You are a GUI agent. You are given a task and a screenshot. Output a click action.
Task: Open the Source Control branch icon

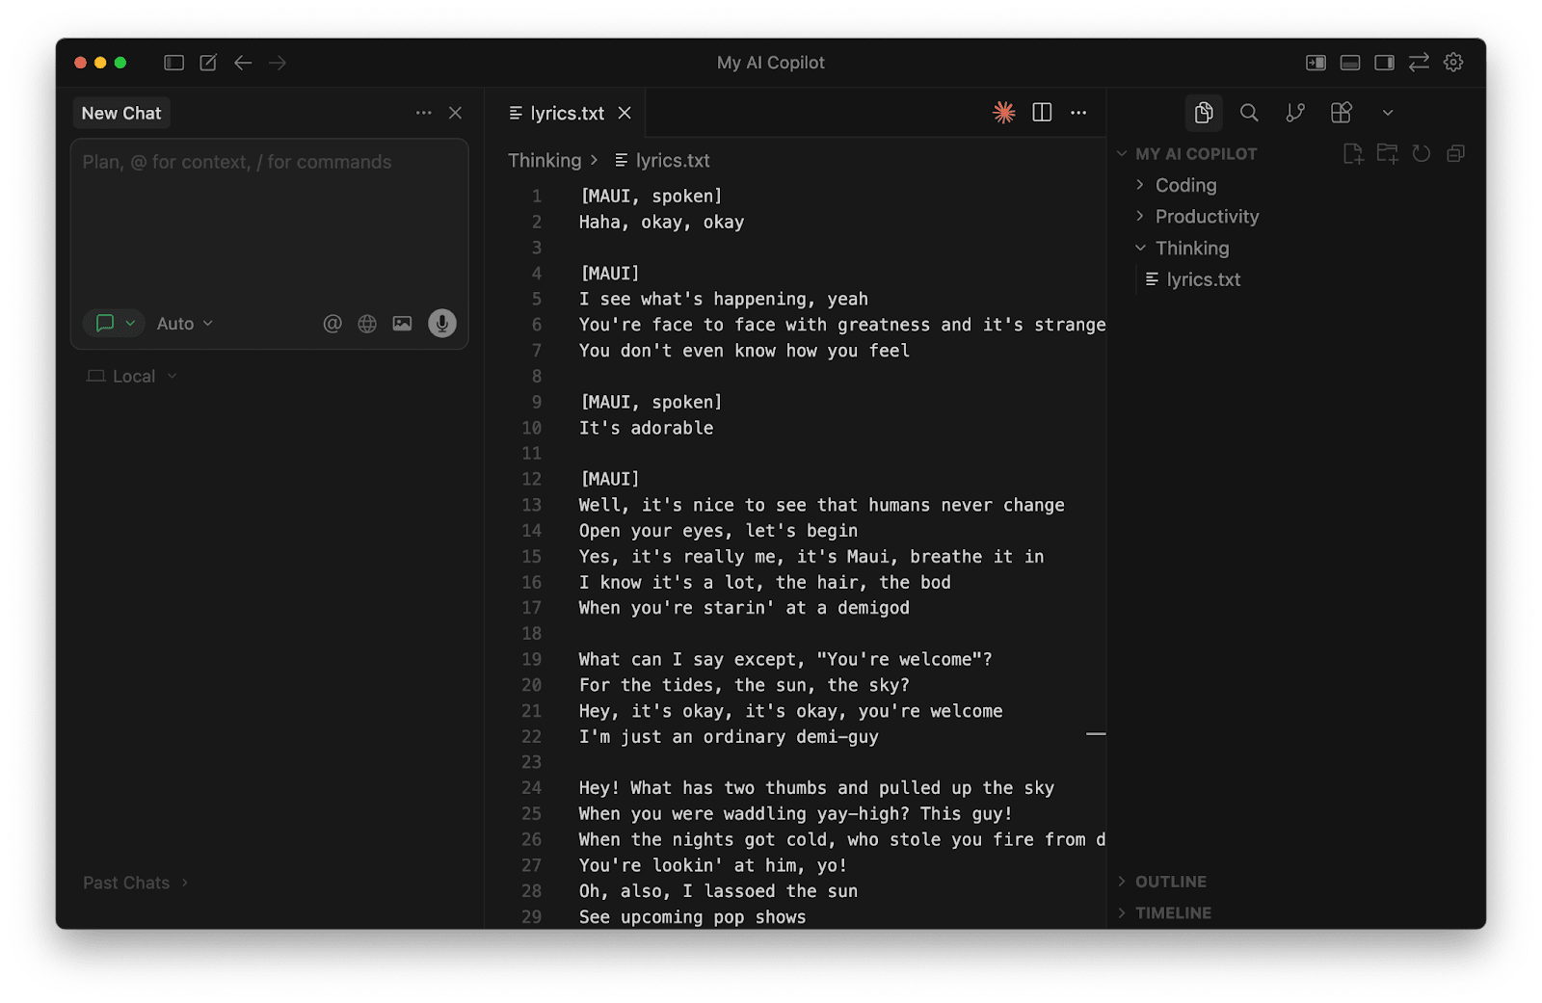1295,113
